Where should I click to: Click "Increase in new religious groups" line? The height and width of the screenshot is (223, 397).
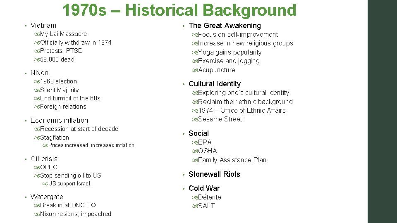[x=245, y=43]
